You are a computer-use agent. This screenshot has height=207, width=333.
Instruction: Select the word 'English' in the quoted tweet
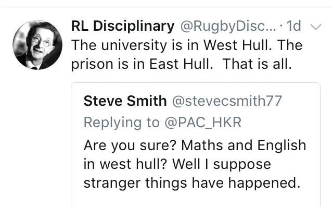coord(281,146)
